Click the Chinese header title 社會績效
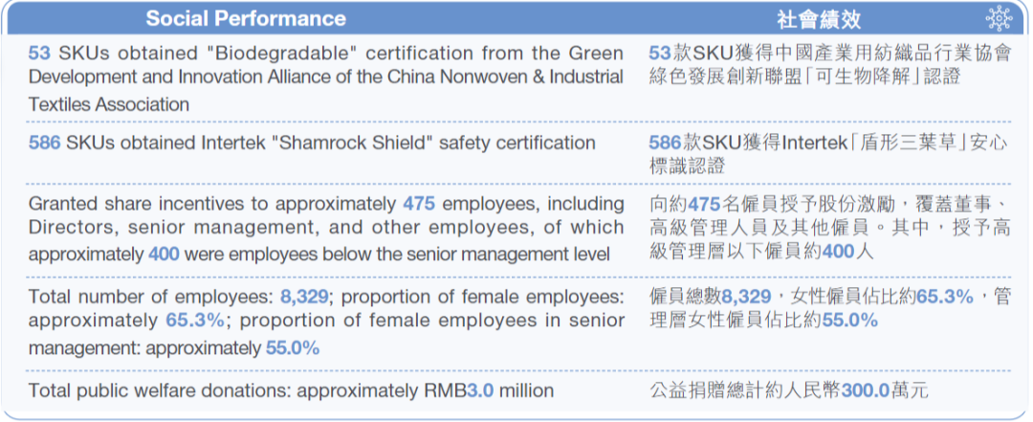This screenshot has width=1033, height=422. [818, 20]
